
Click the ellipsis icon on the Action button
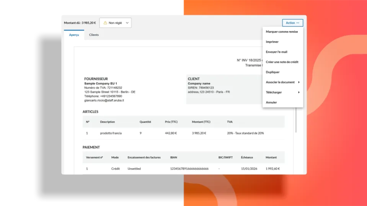298,23
